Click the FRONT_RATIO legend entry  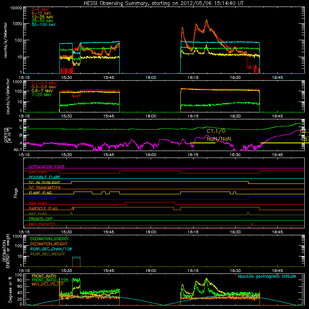(44, 276)
